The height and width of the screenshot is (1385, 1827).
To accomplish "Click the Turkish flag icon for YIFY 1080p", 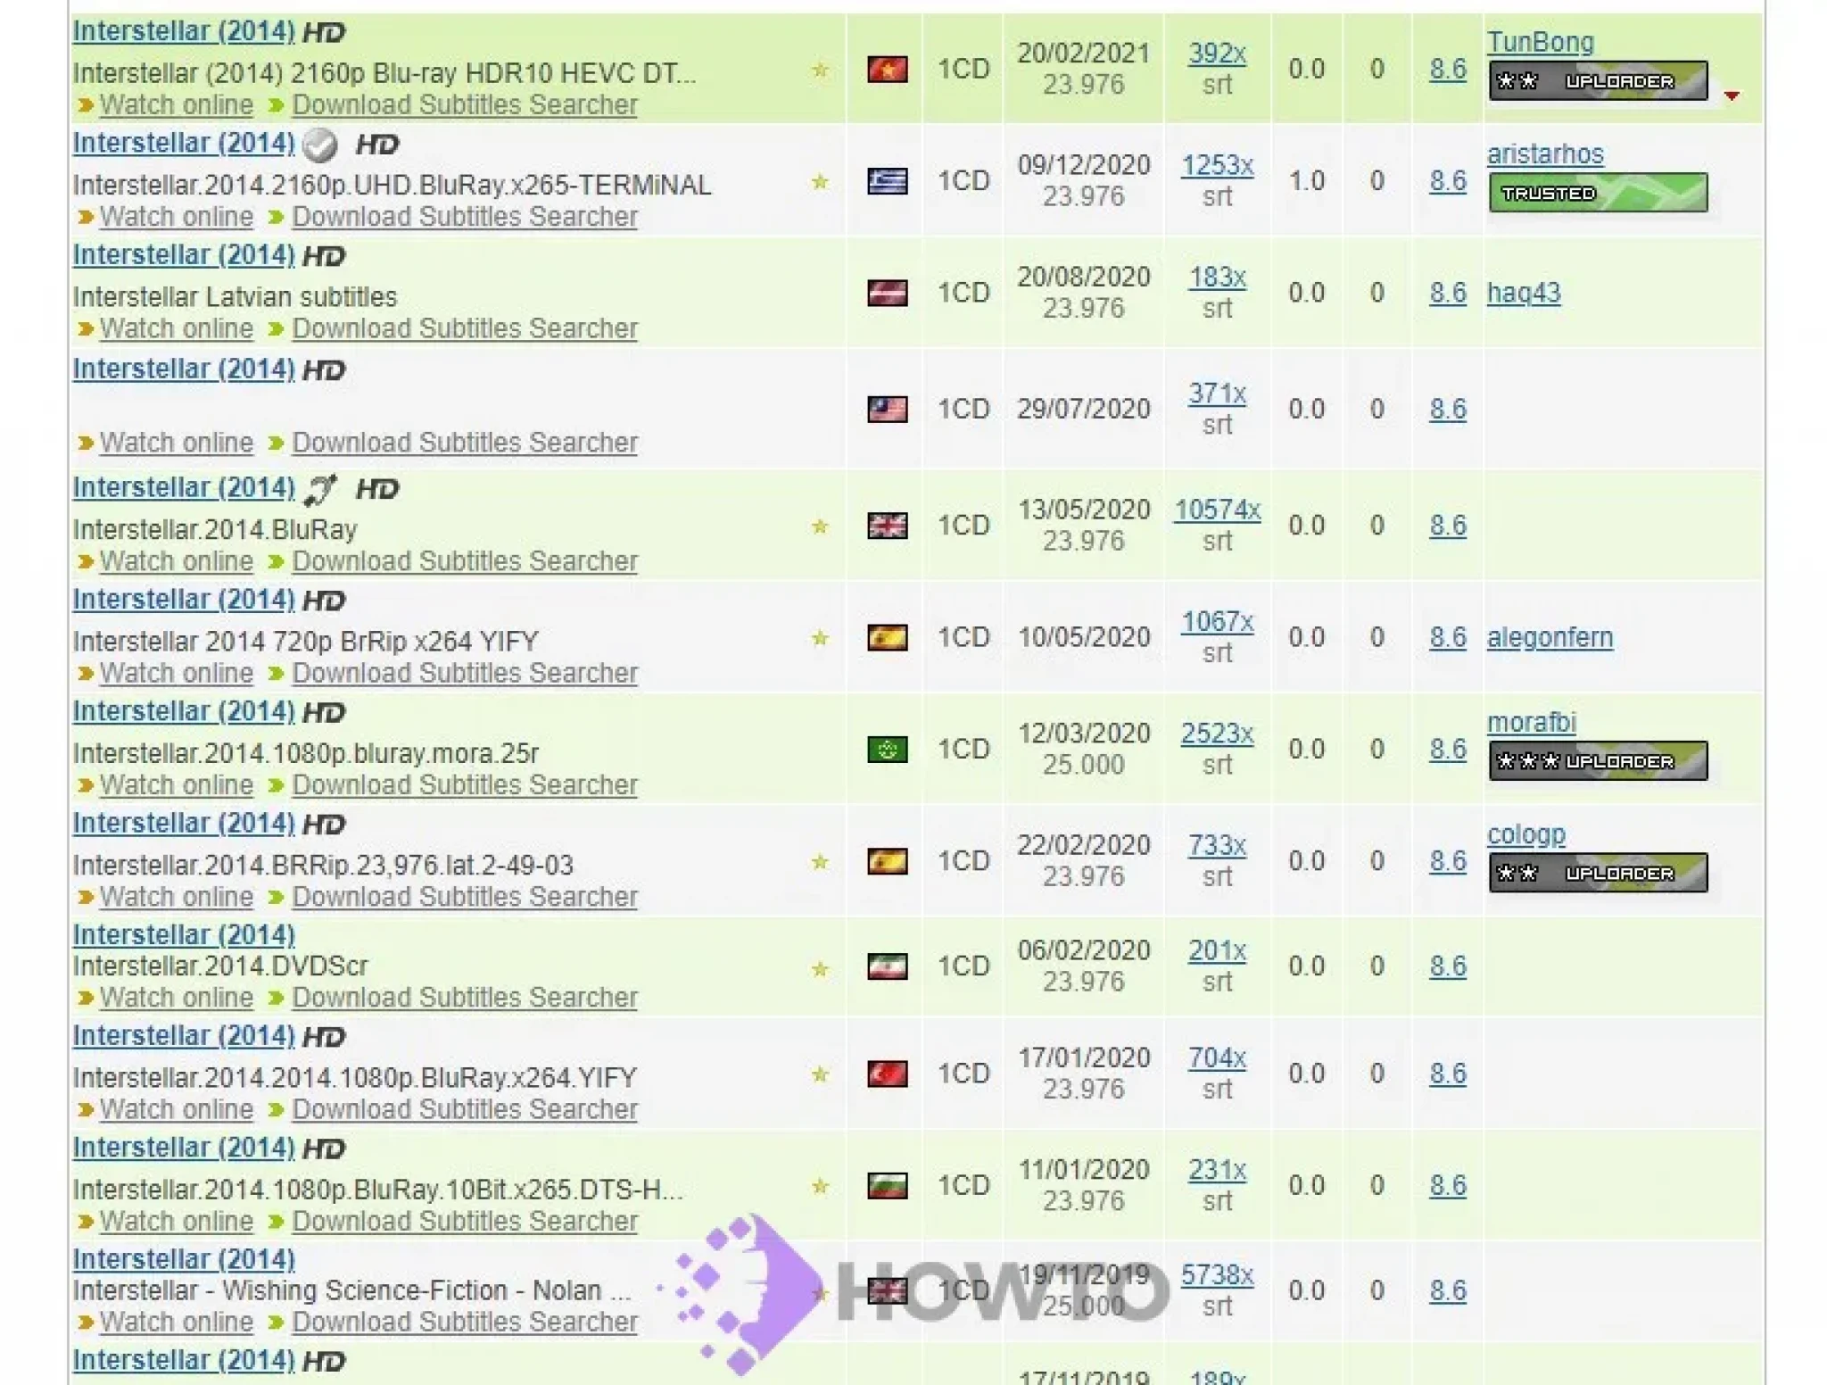I will pos(887,1074).
